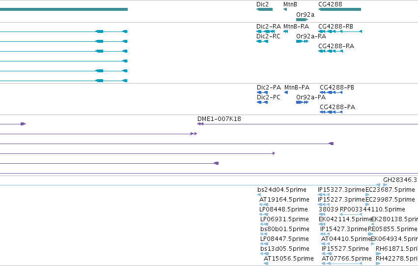The image size is (418, 266).
Task: Select the MtnB-PA protein label
Action: [297, 88]
